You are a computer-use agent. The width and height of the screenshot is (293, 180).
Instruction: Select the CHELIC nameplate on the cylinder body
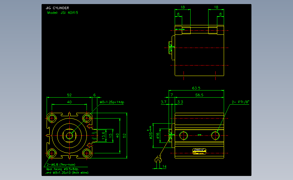(199, 151)
